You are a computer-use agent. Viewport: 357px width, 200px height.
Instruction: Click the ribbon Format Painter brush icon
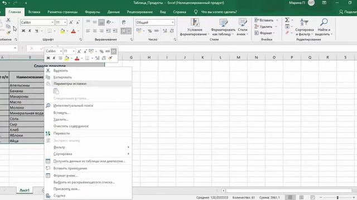(x=8, y=33)
